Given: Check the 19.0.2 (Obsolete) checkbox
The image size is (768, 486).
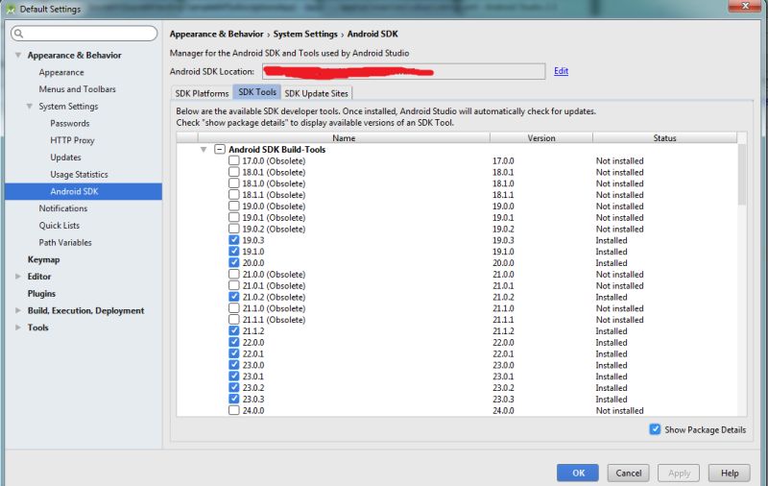Looking at the screenshot, I should click(x=234, y=229).
